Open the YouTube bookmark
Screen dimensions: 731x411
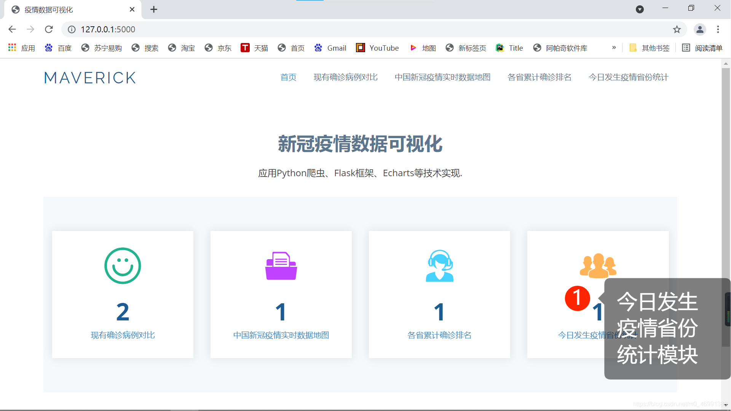click(x=377, y=48)
